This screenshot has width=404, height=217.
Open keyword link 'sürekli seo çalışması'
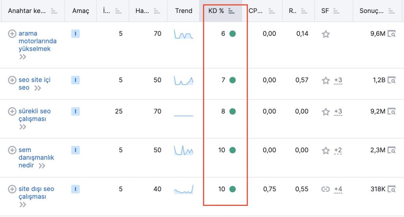point(35,115)
